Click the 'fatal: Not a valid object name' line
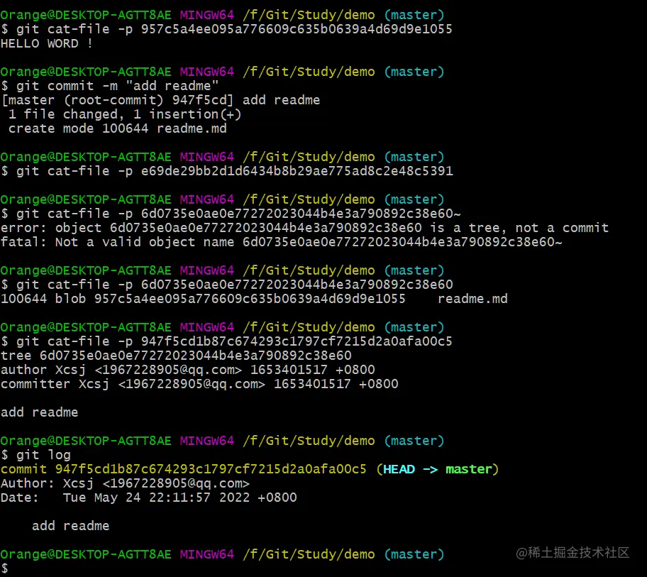 click(282, 242)
